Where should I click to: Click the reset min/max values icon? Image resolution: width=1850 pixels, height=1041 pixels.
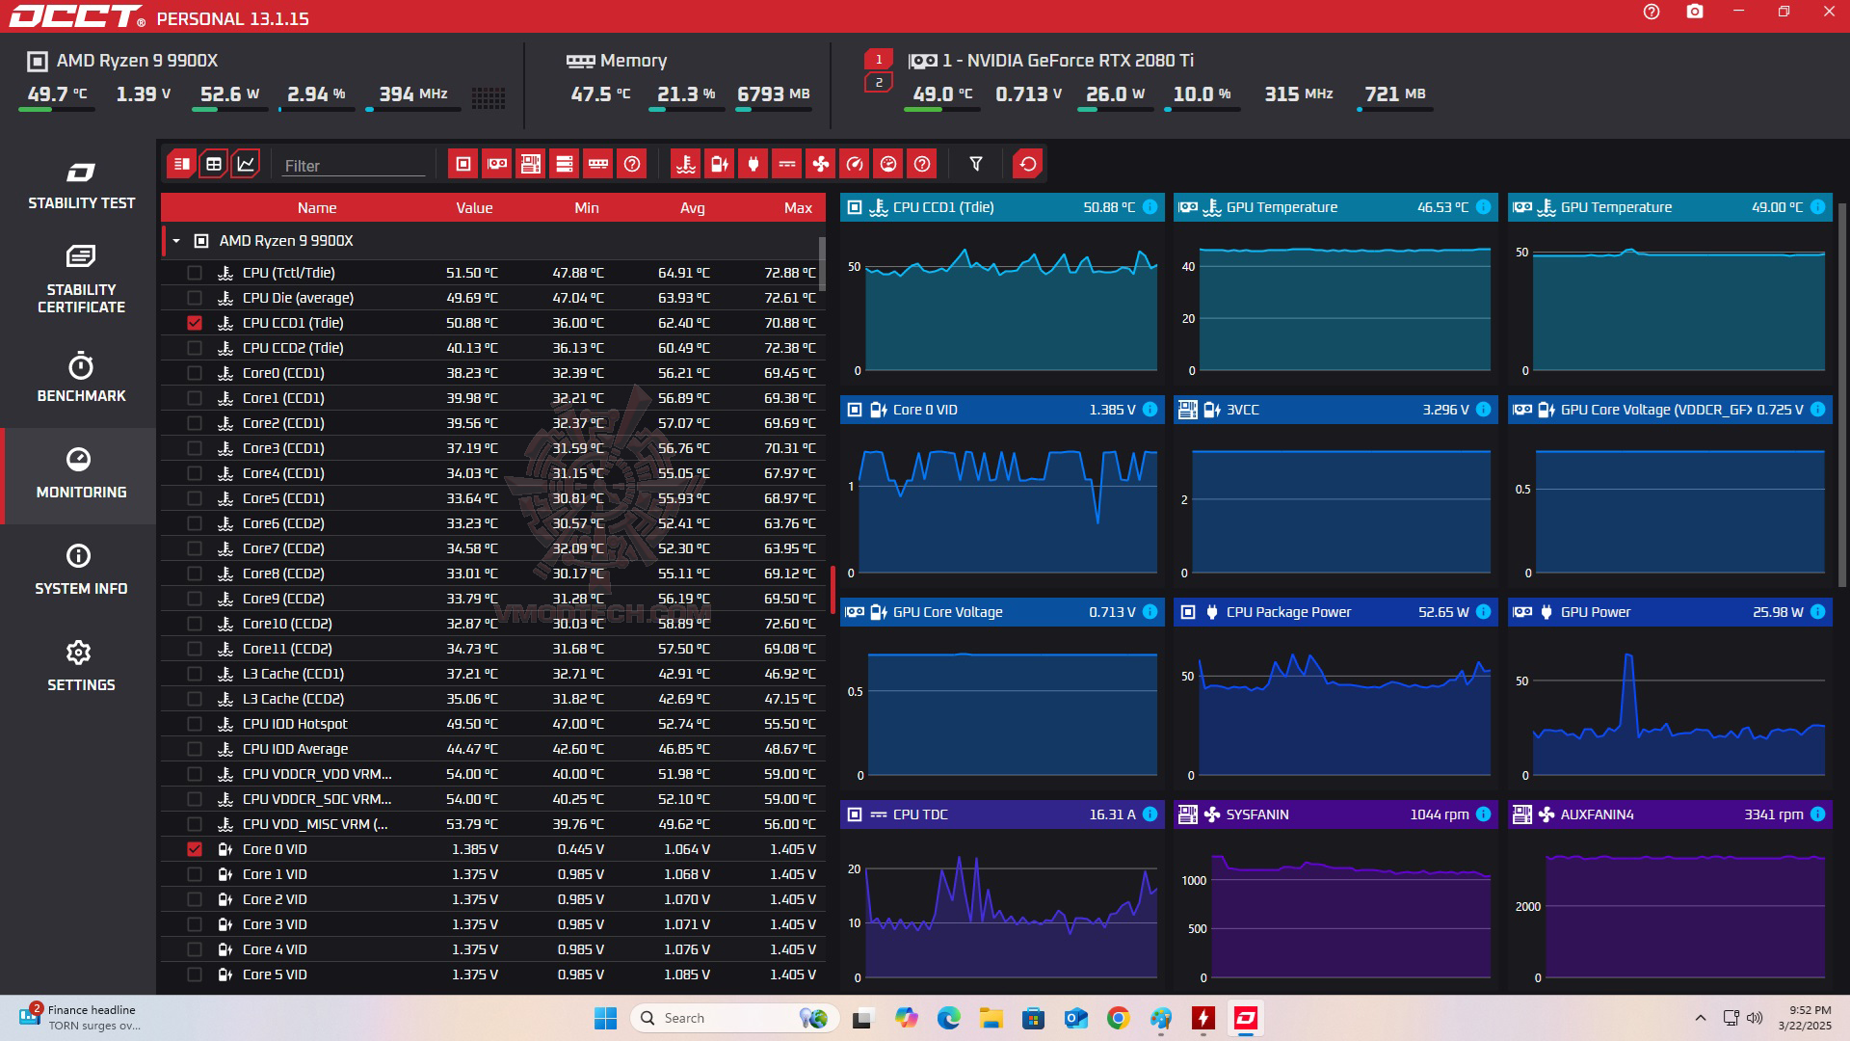[x=1027, y=164]
